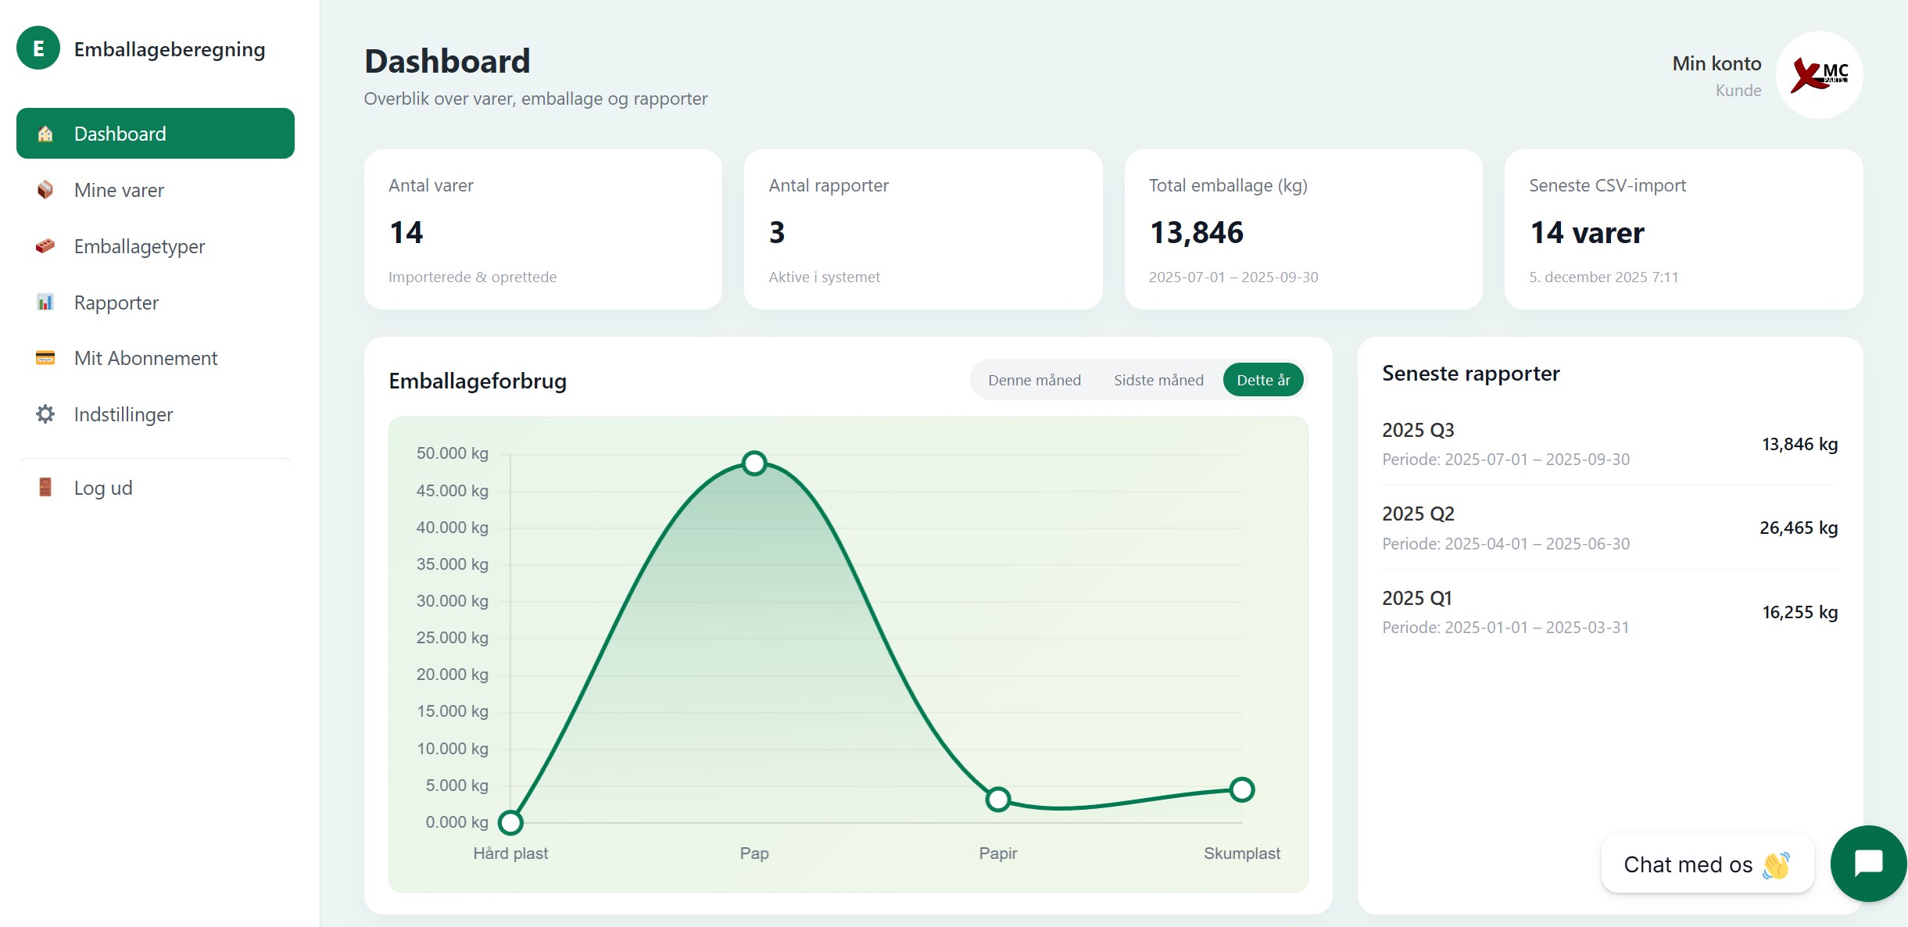Open the green chat bubble button
1908x927 pixels.
[1868, 864]
